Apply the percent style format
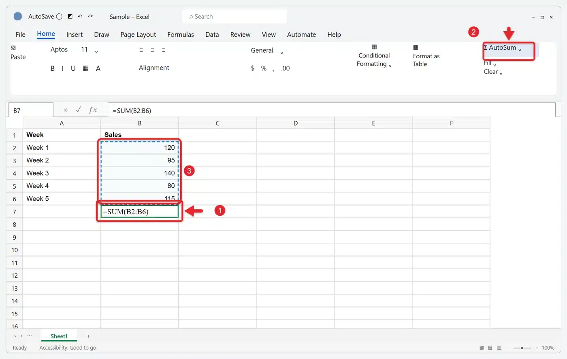567x359 pixels. click(264, 68)
